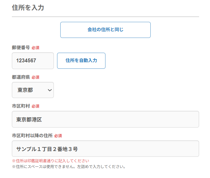
Task: Click the 市区町村 field with 東京都港区
Action: (105, 120)
